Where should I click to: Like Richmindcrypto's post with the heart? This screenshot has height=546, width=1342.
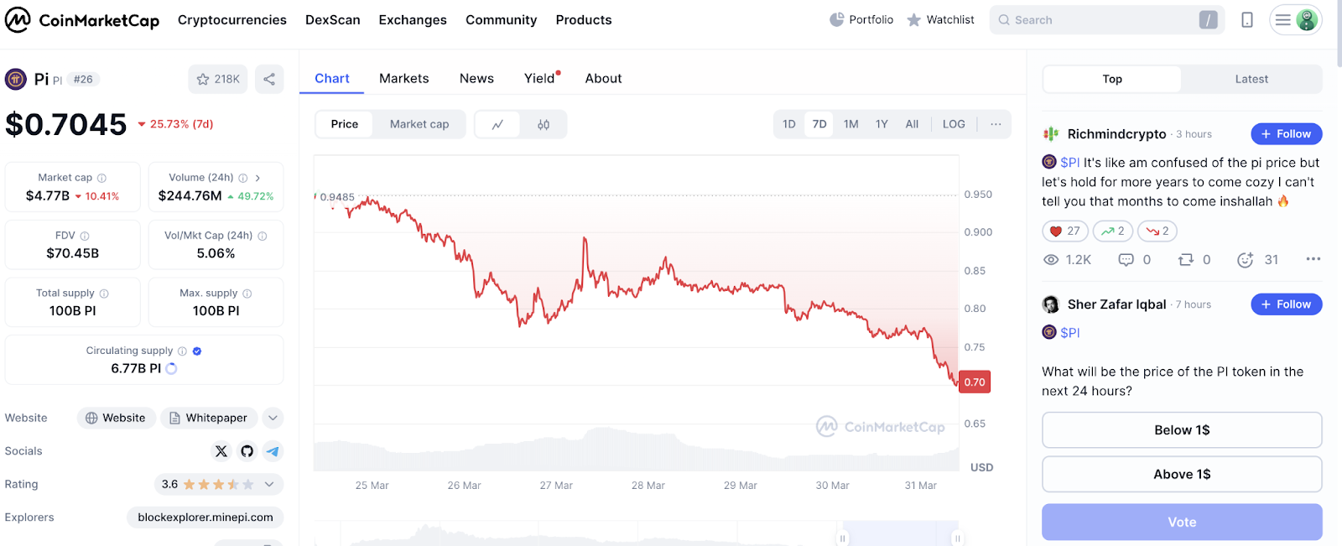[x=1065, y=231]
